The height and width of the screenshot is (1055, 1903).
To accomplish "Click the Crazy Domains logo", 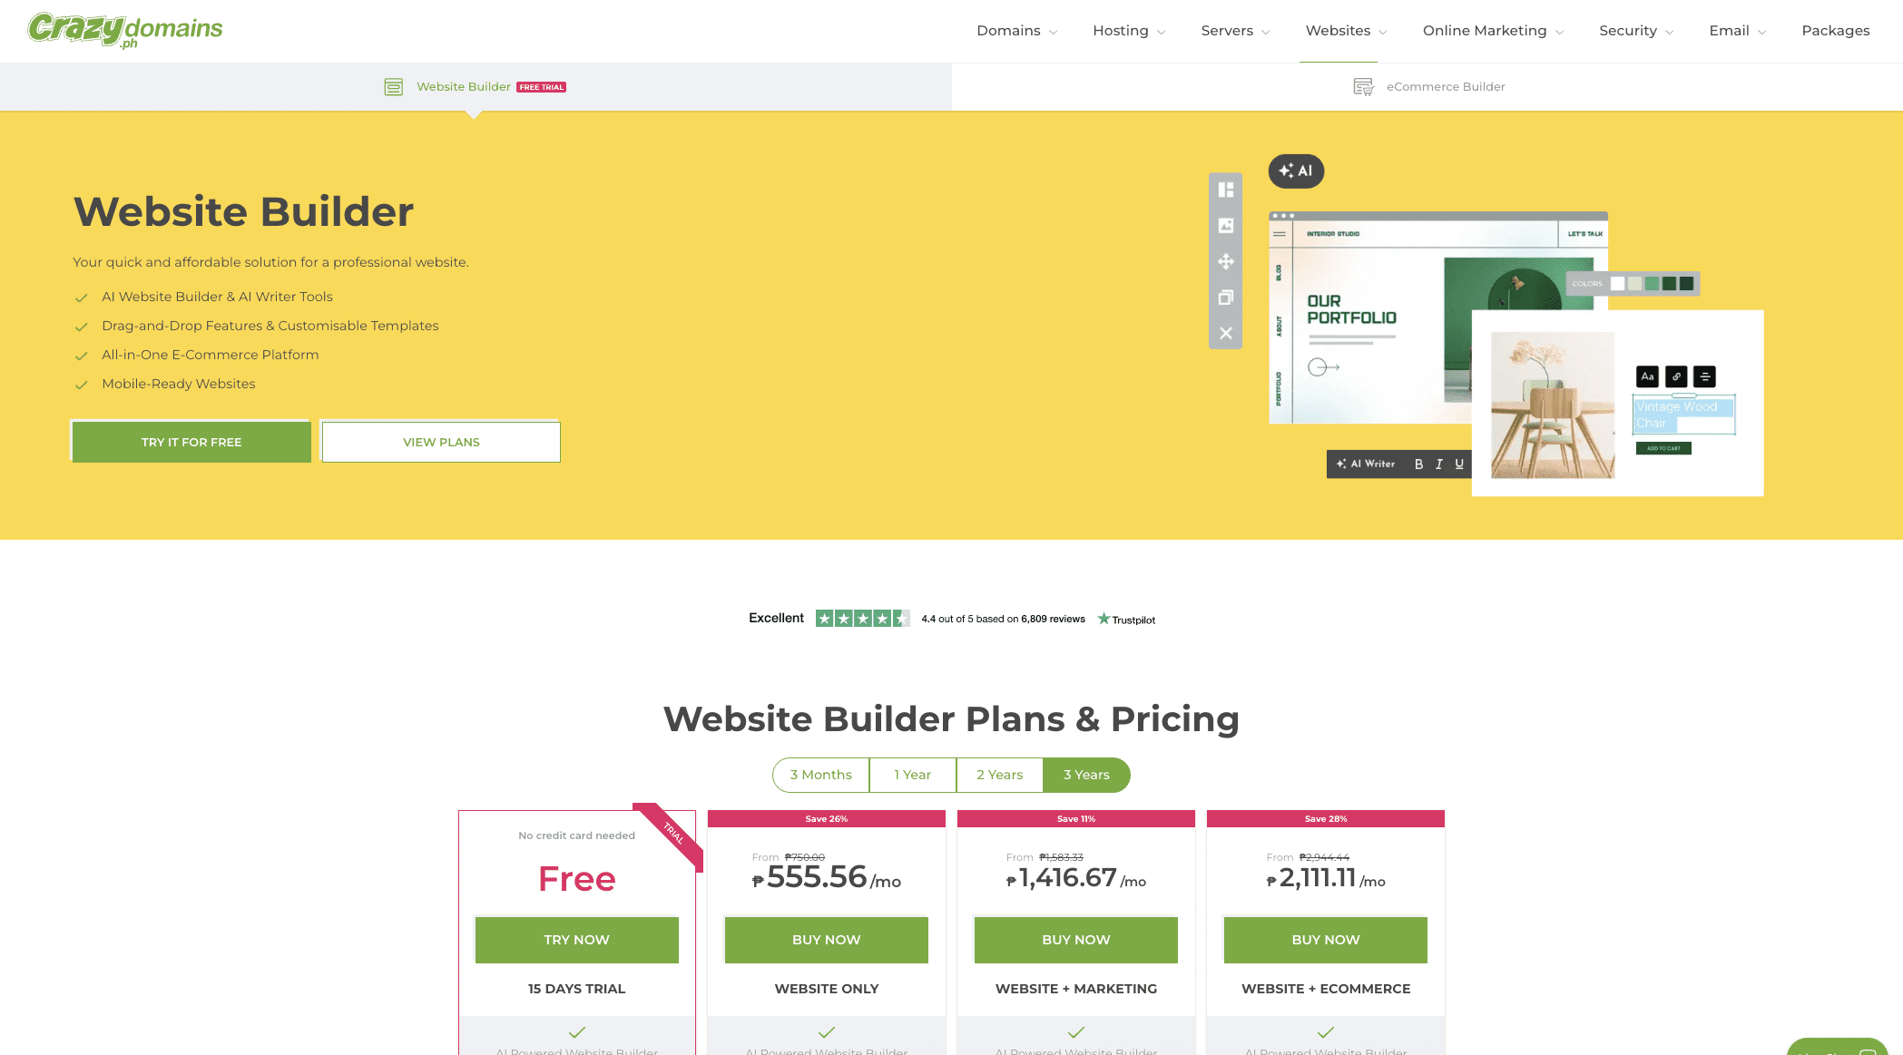I will 125,30.
